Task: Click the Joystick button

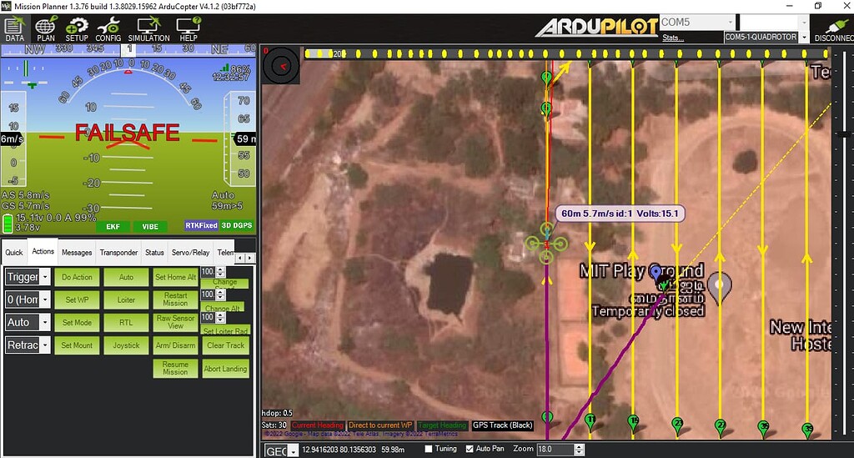Action: (x=126, y=346)
